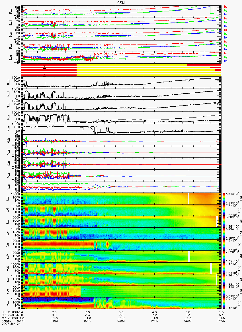Click the red bz legend of B_b
The height and width of the screenshot is (332, 242).
[x=225, y=7]
